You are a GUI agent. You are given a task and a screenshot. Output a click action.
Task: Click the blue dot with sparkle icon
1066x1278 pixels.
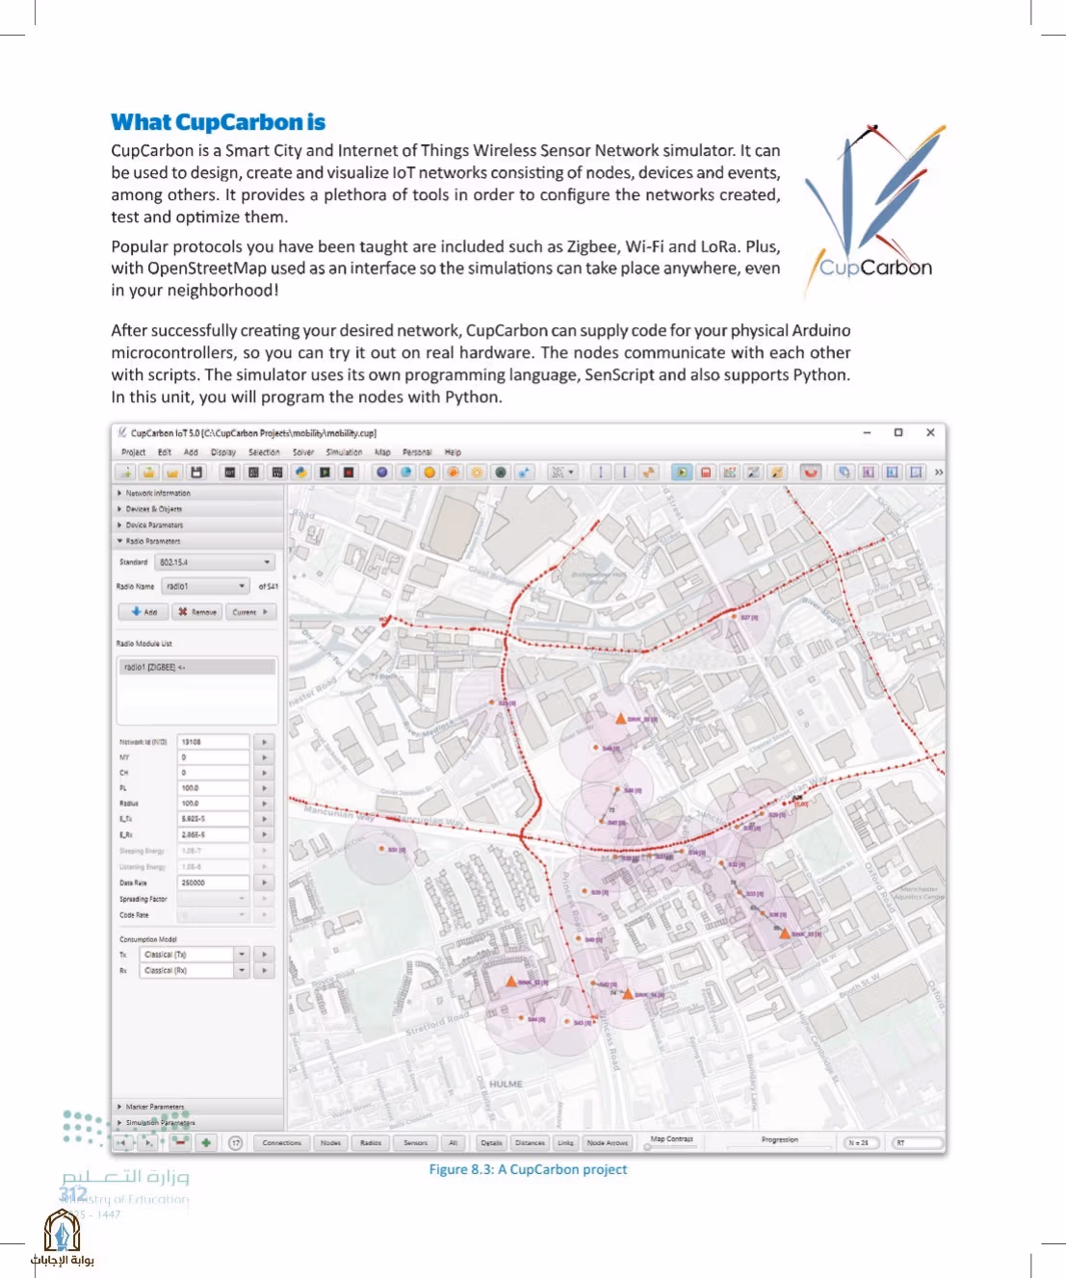[x=524, y=473]
